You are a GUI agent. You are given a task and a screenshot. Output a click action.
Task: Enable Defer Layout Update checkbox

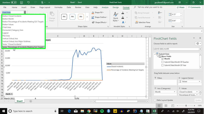pos(155,100)
